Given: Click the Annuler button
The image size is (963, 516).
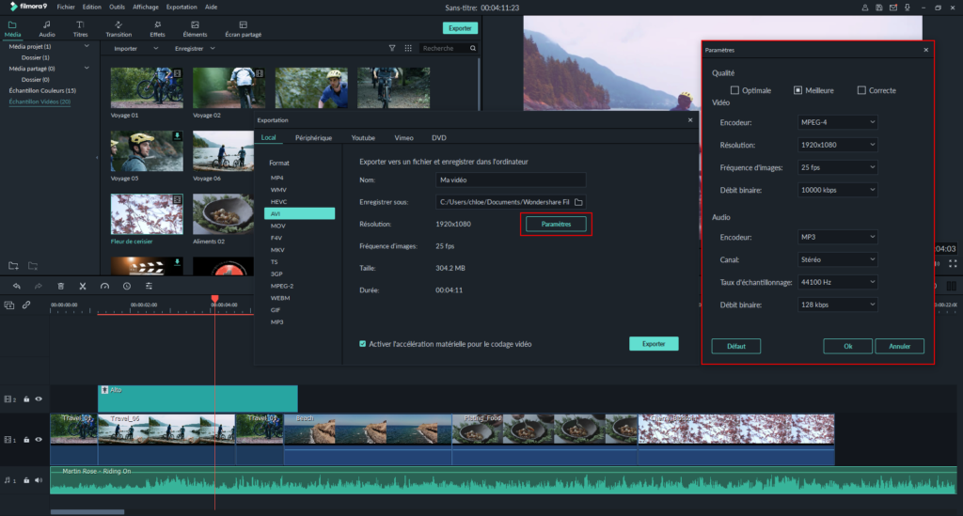Looking at the screenshot, I should click(x=899, y=346).
